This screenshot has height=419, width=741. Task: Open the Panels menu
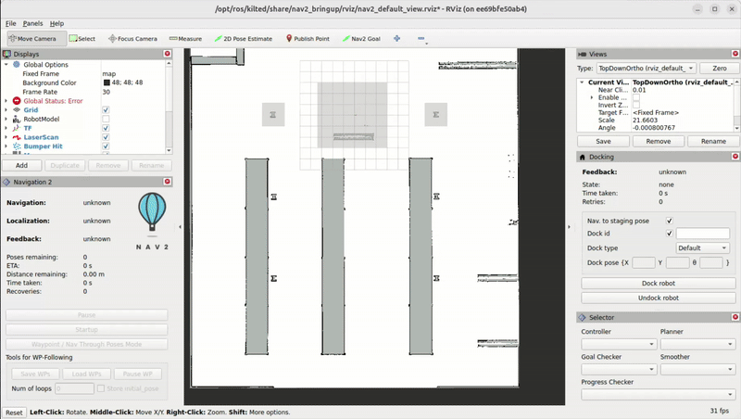(x=32, y=22)
